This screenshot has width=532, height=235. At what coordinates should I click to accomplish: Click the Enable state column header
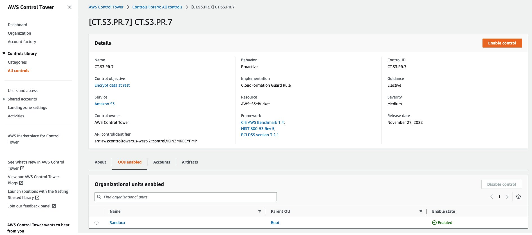tap(443, 211)
